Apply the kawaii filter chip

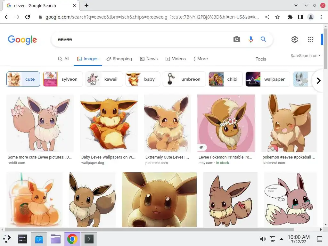(x=104, y=79)
